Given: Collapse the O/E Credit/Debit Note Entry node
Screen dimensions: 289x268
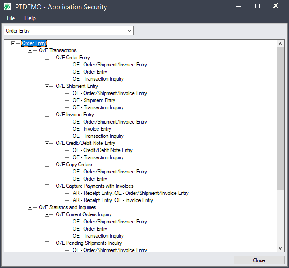Looking at the screenshot, I should pyautogui.click(x=47, y=143).
